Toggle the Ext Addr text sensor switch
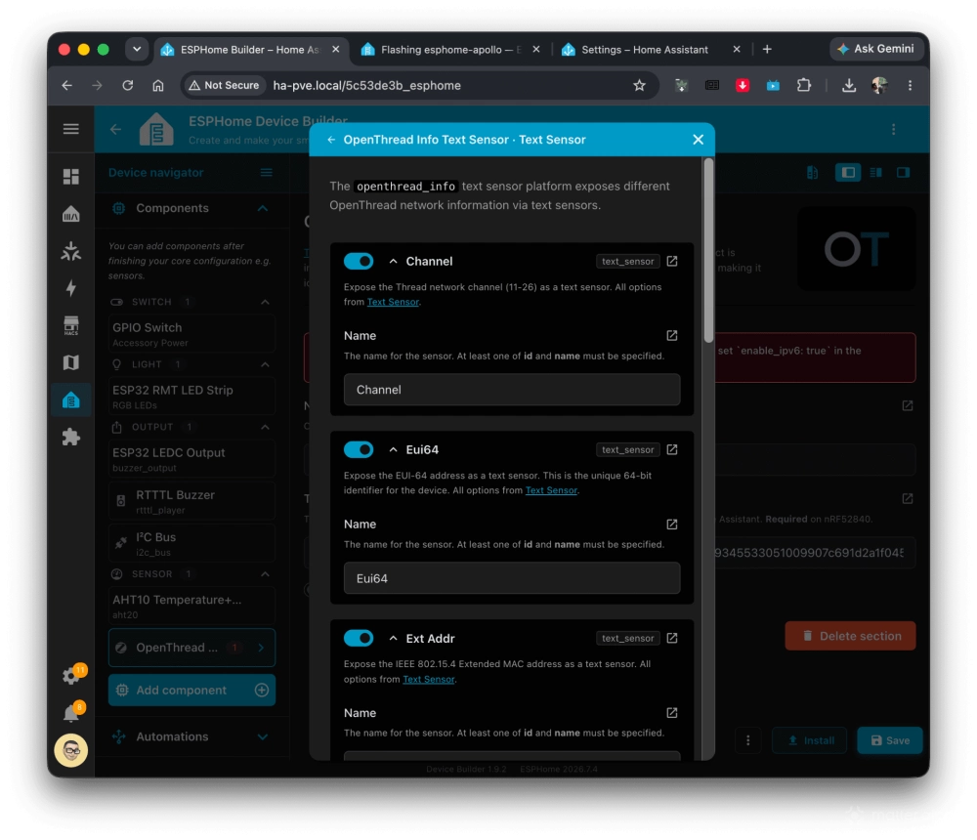Image resolution: width=977 pixels, height=840 pixels. [359, 638]
